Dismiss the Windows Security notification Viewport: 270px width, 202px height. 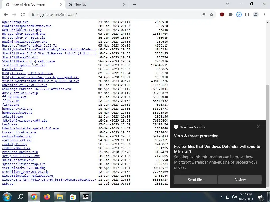pyautogui.click(x=258, y=127)
